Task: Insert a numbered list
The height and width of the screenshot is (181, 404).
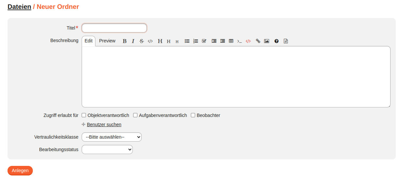Action: click(195, 41)
